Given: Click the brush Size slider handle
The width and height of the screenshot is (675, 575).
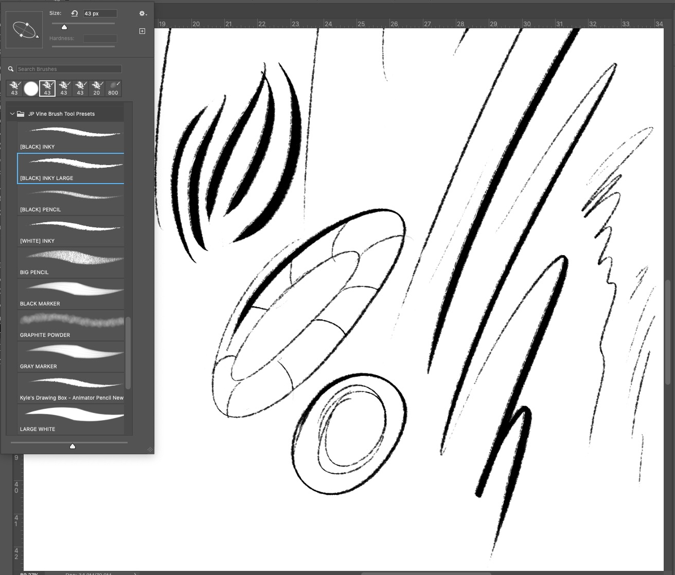Looking at the screenshot, I should [x=64, y=27].
